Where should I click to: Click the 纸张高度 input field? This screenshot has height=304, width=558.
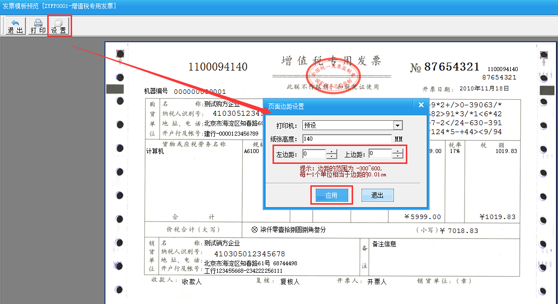click(347, 139)
